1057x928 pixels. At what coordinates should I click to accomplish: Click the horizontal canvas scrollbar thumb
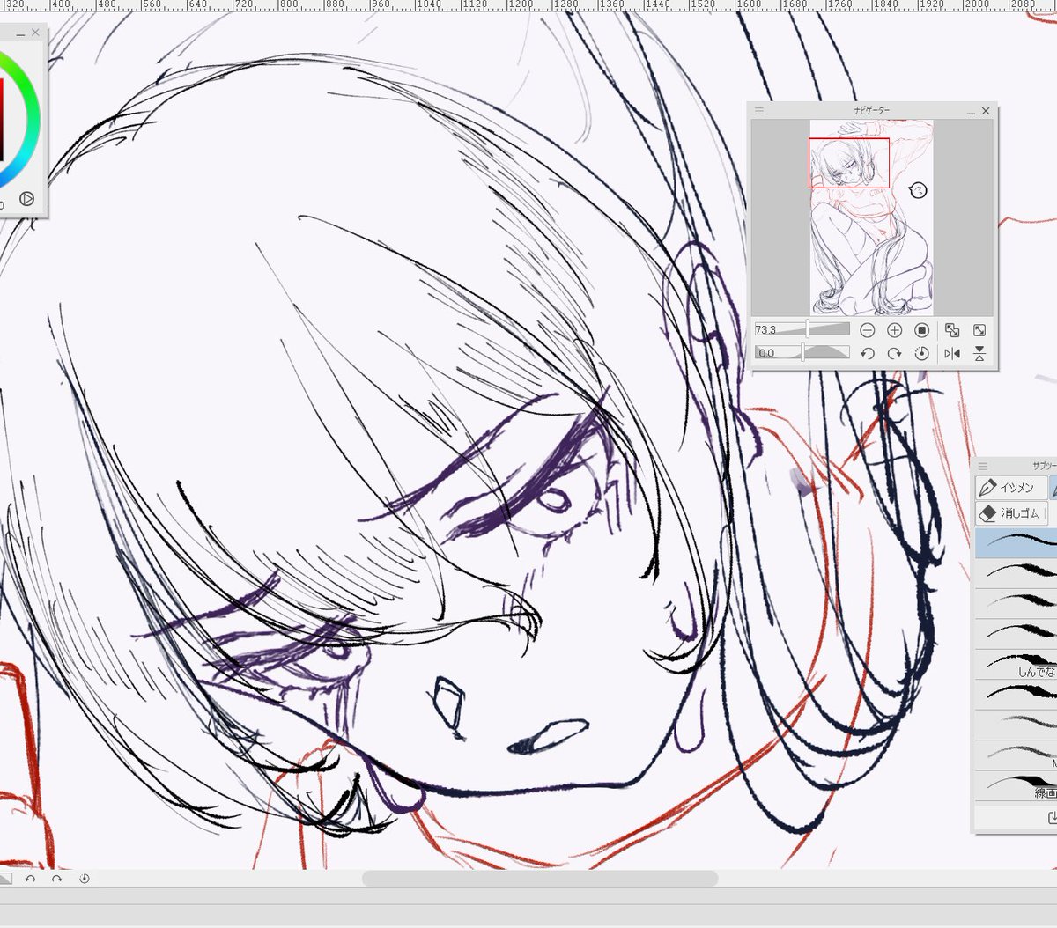coord(540,878)
